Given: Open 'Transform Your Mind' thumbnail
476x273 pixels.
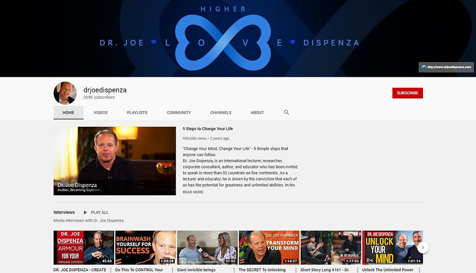Looking at the screenshot, I should pos(269,247).
